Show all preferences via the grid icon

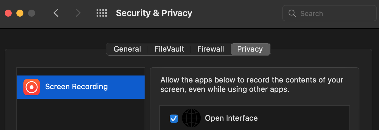(102, 13)
